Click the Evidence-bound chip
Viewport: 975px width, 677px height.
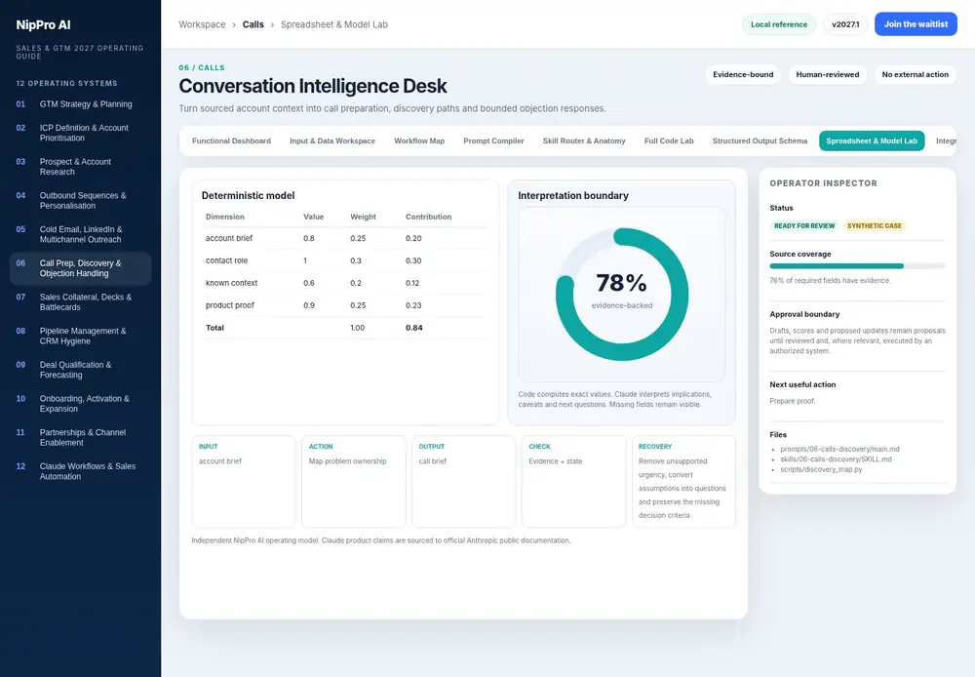[743, 74]
